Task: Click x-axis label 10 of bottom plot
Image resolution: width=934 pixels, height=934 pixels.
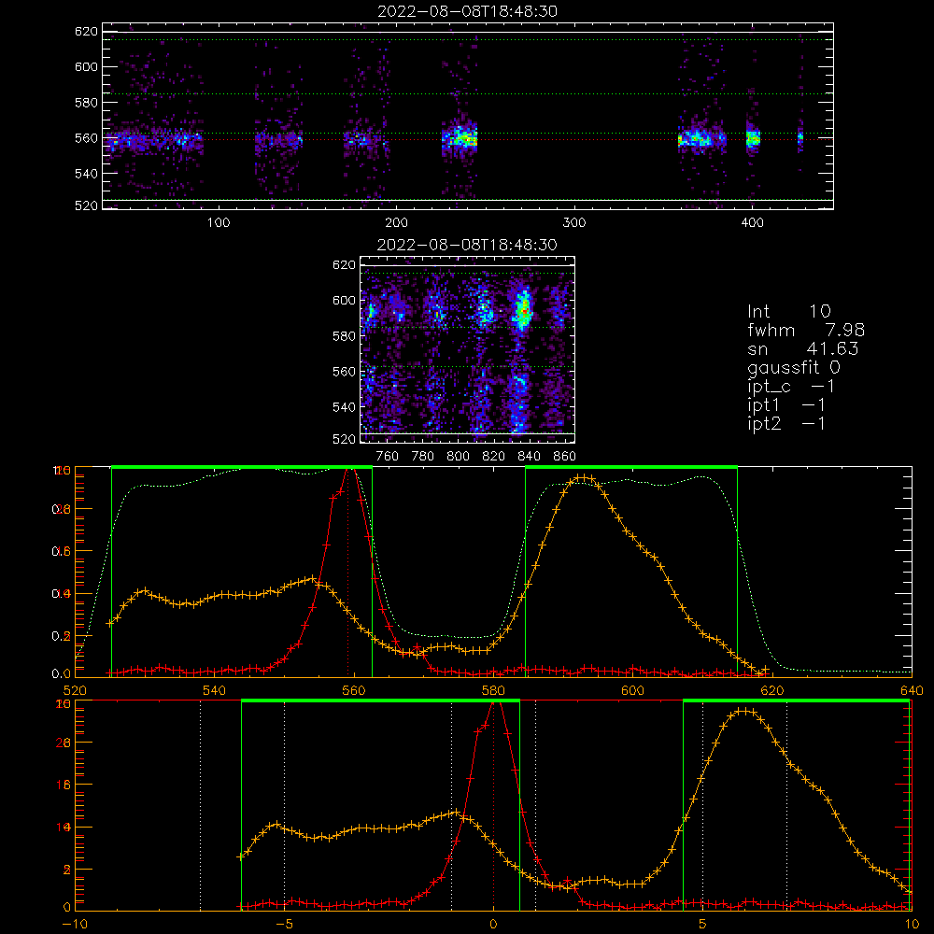Action: [x=912, y=925]
